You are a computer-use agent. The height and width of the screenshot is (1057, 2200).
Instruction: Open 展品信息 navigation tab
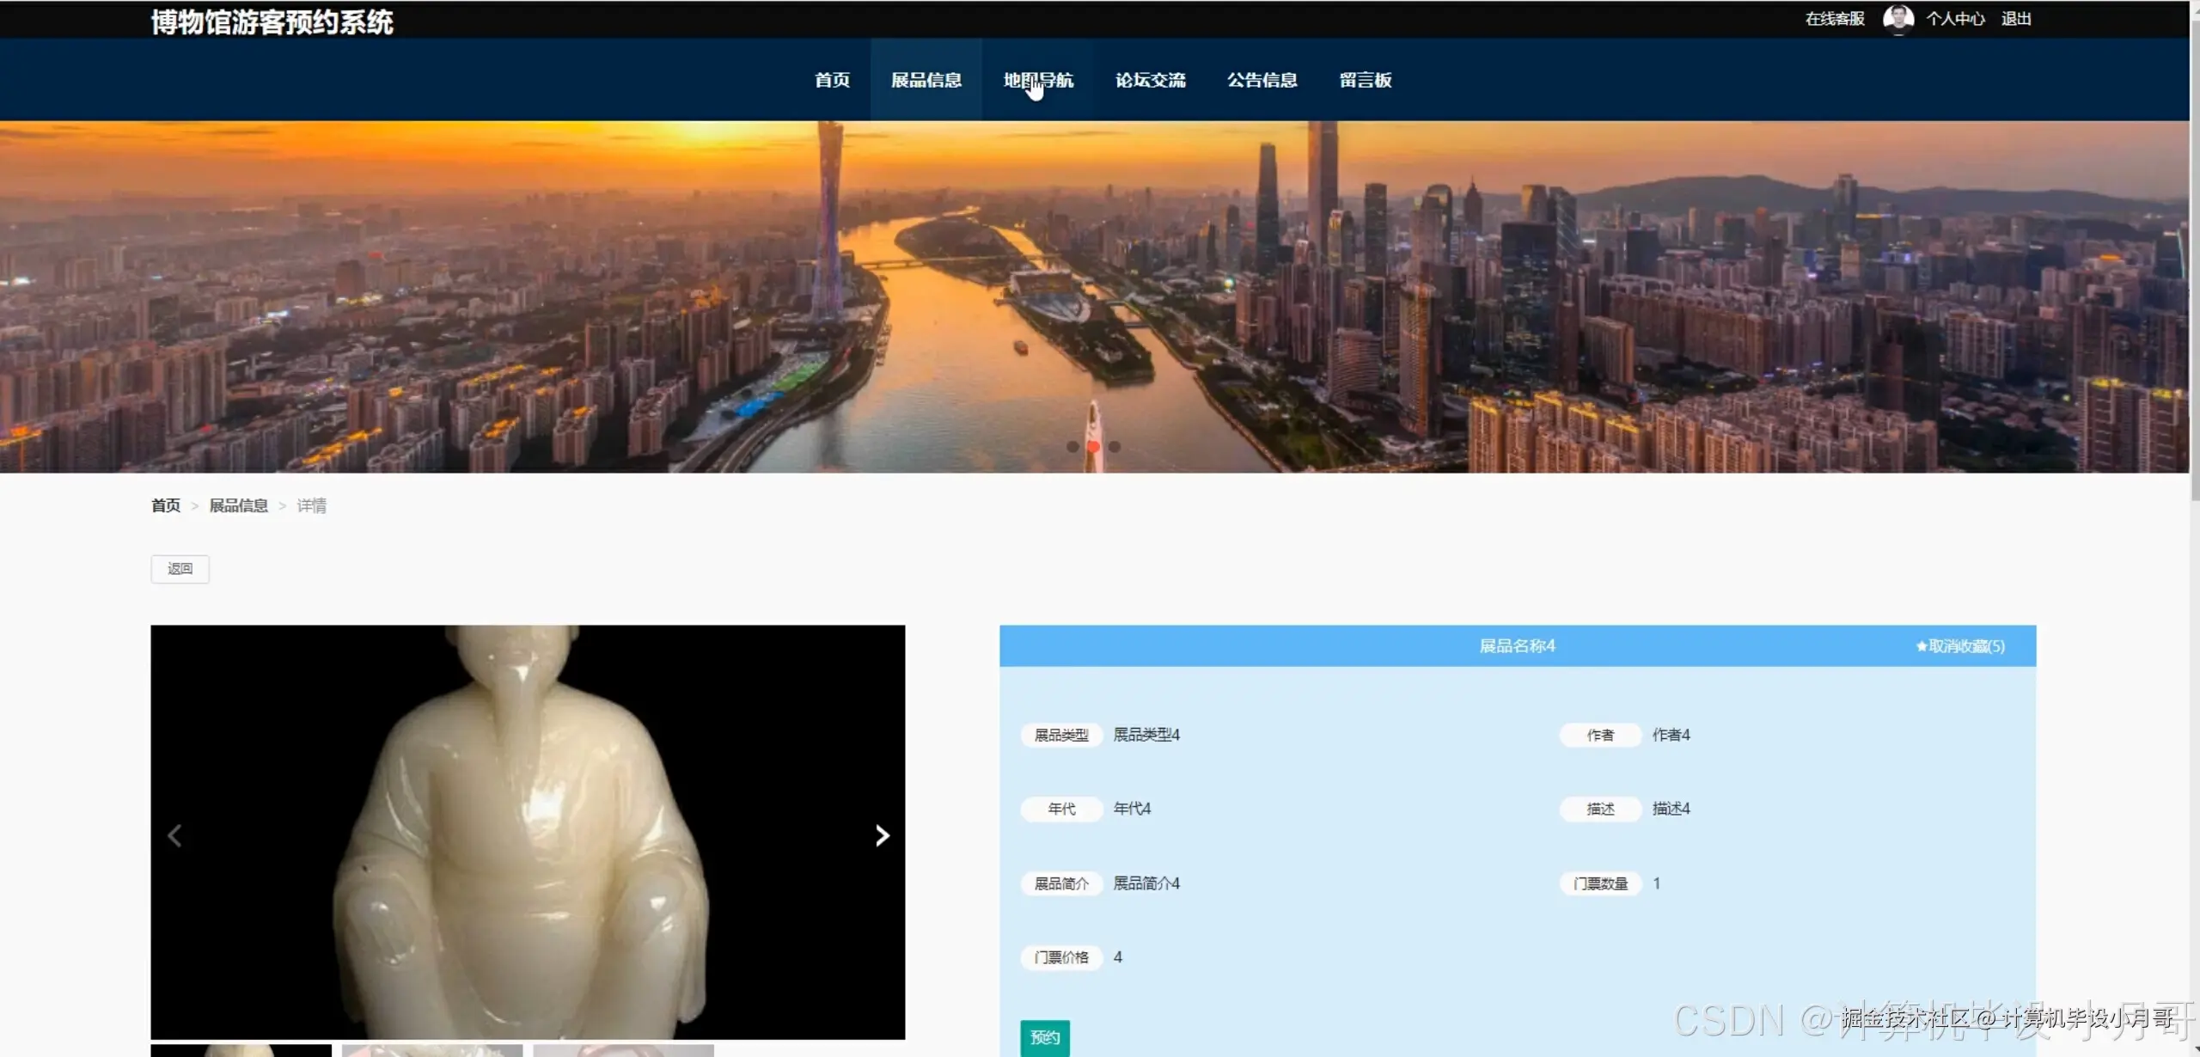[926, 80]
